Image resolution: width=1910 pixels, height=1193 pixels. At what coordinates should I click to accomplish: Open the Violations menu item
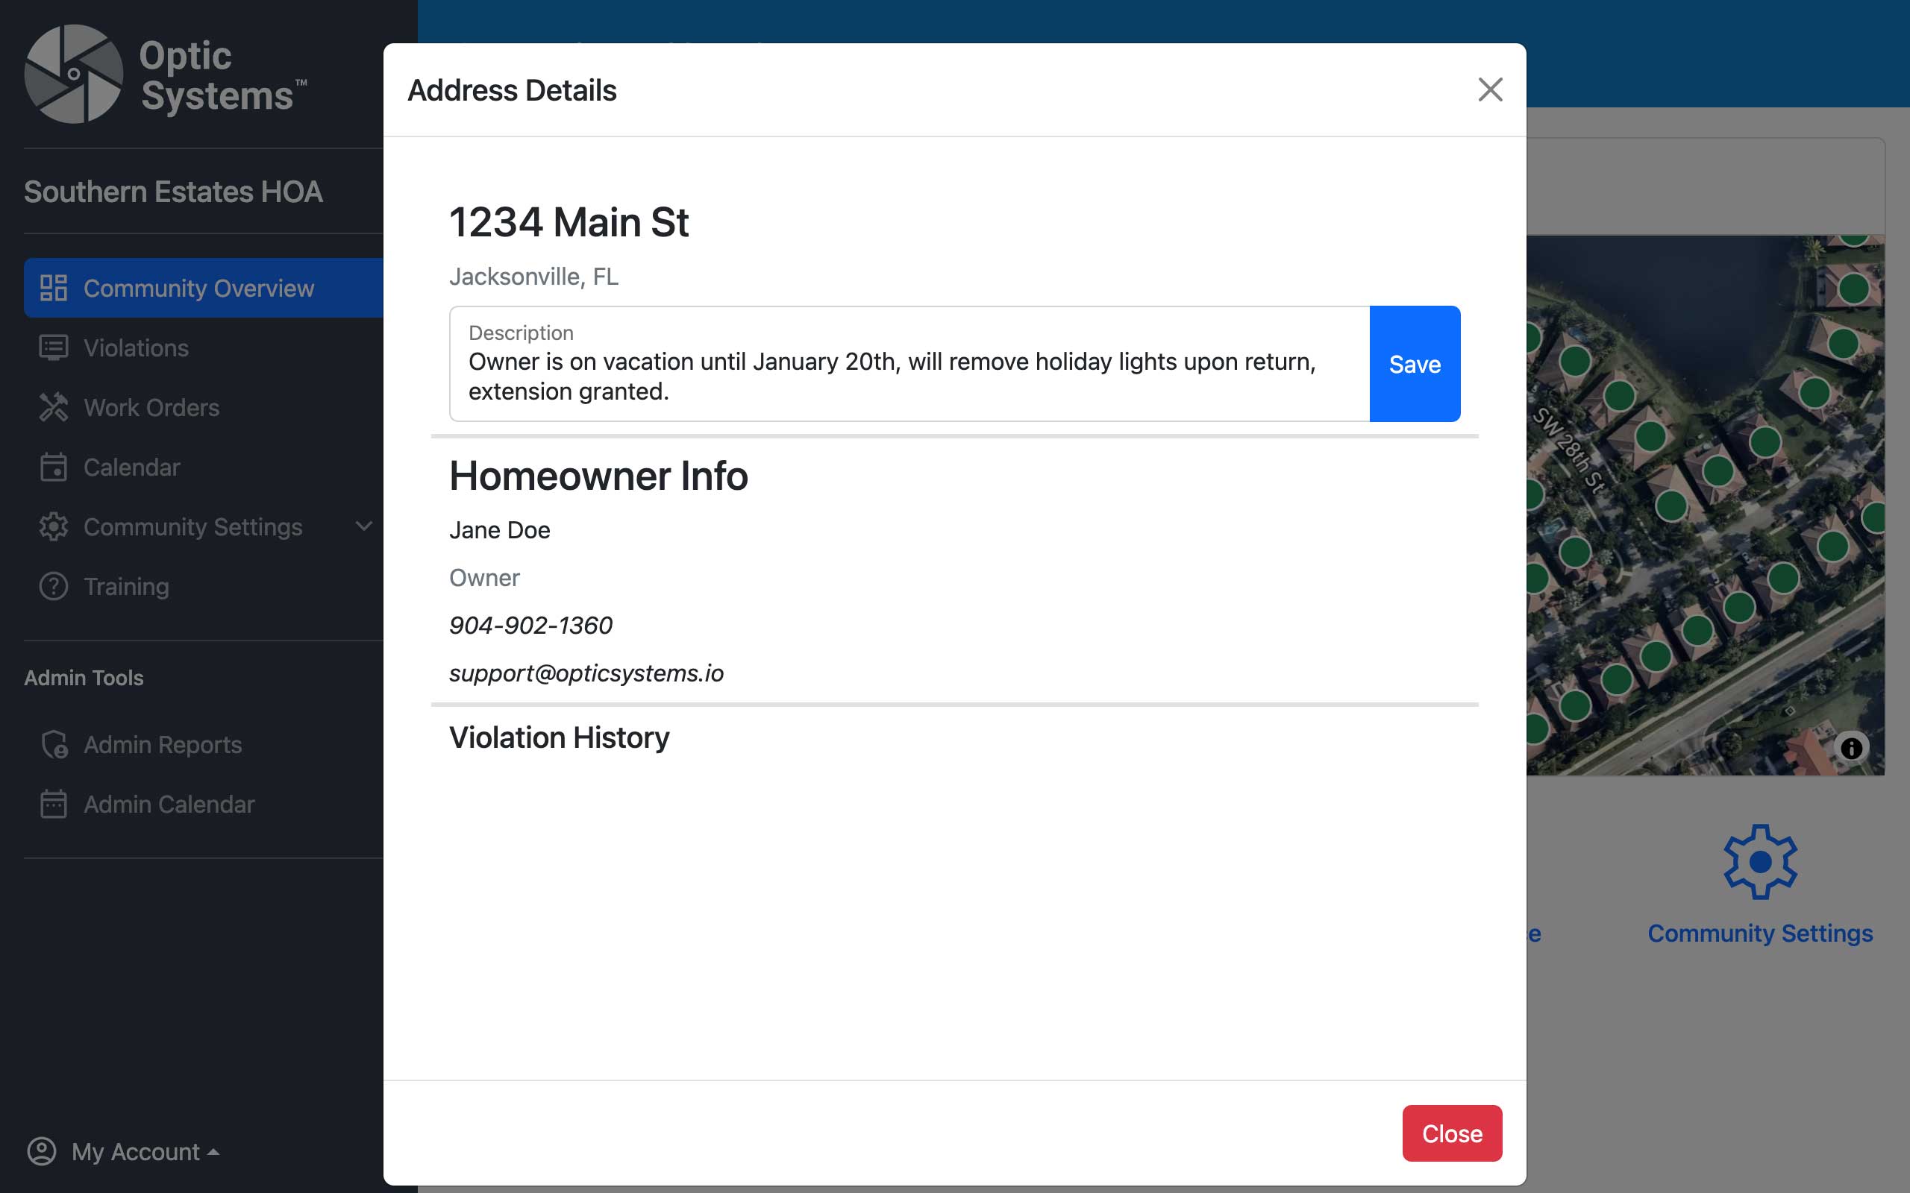click(x=136, y=348)
